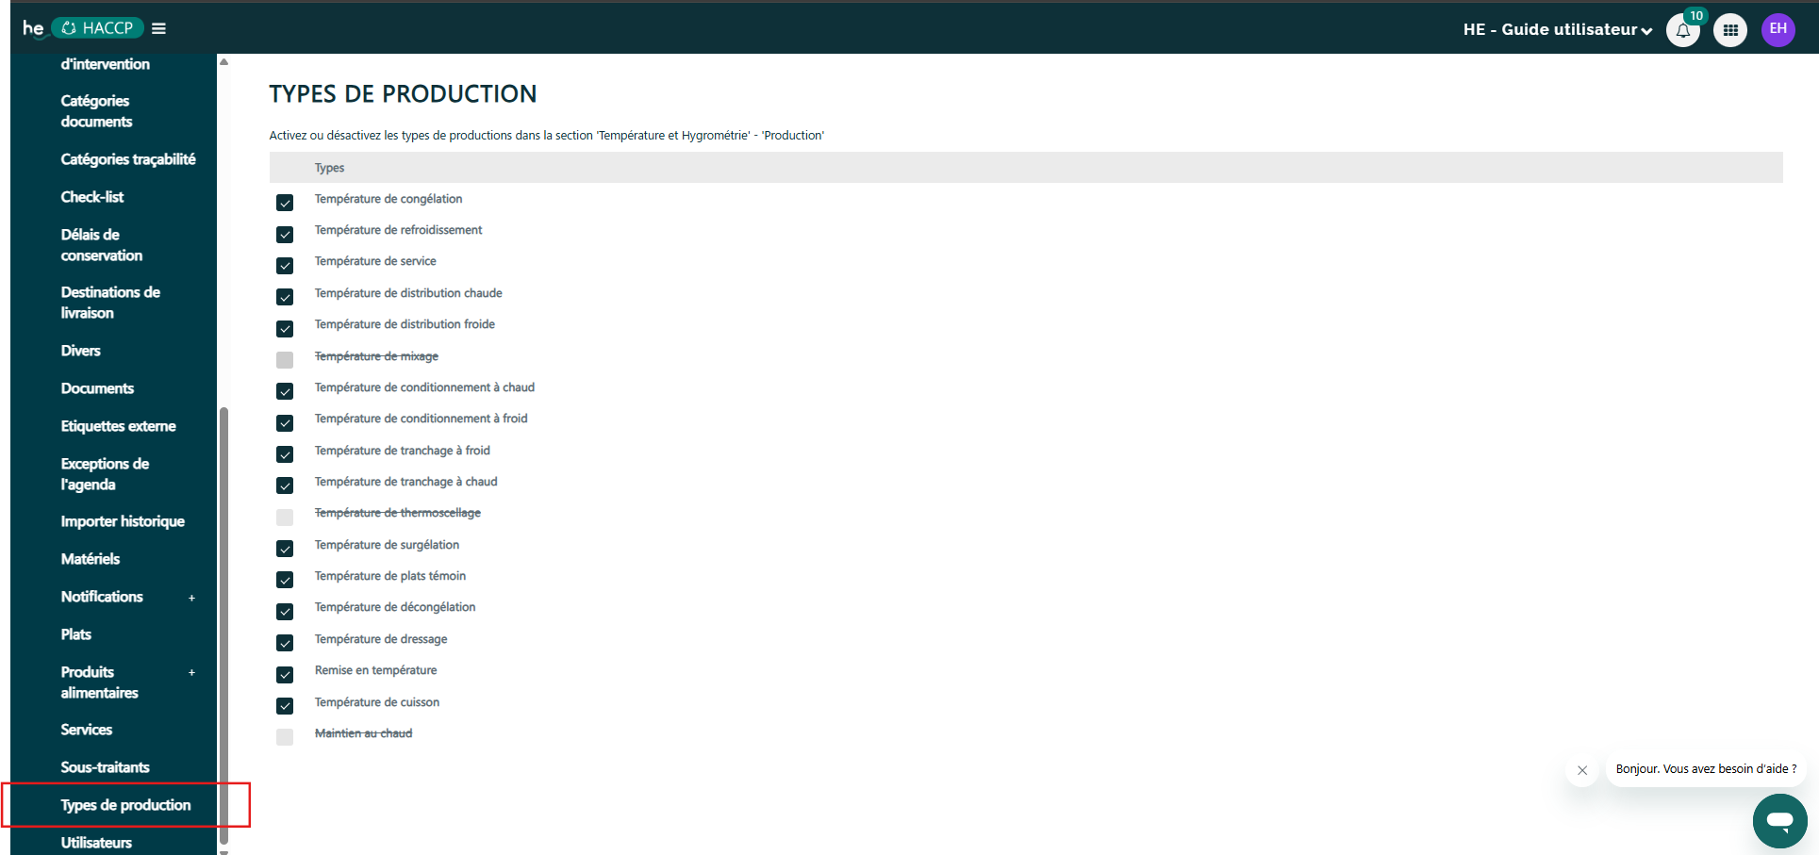This screenshot has height=855, width=1819.
Task: Enable Température de thermoscellage checkbox
Action: coord(285,518)
